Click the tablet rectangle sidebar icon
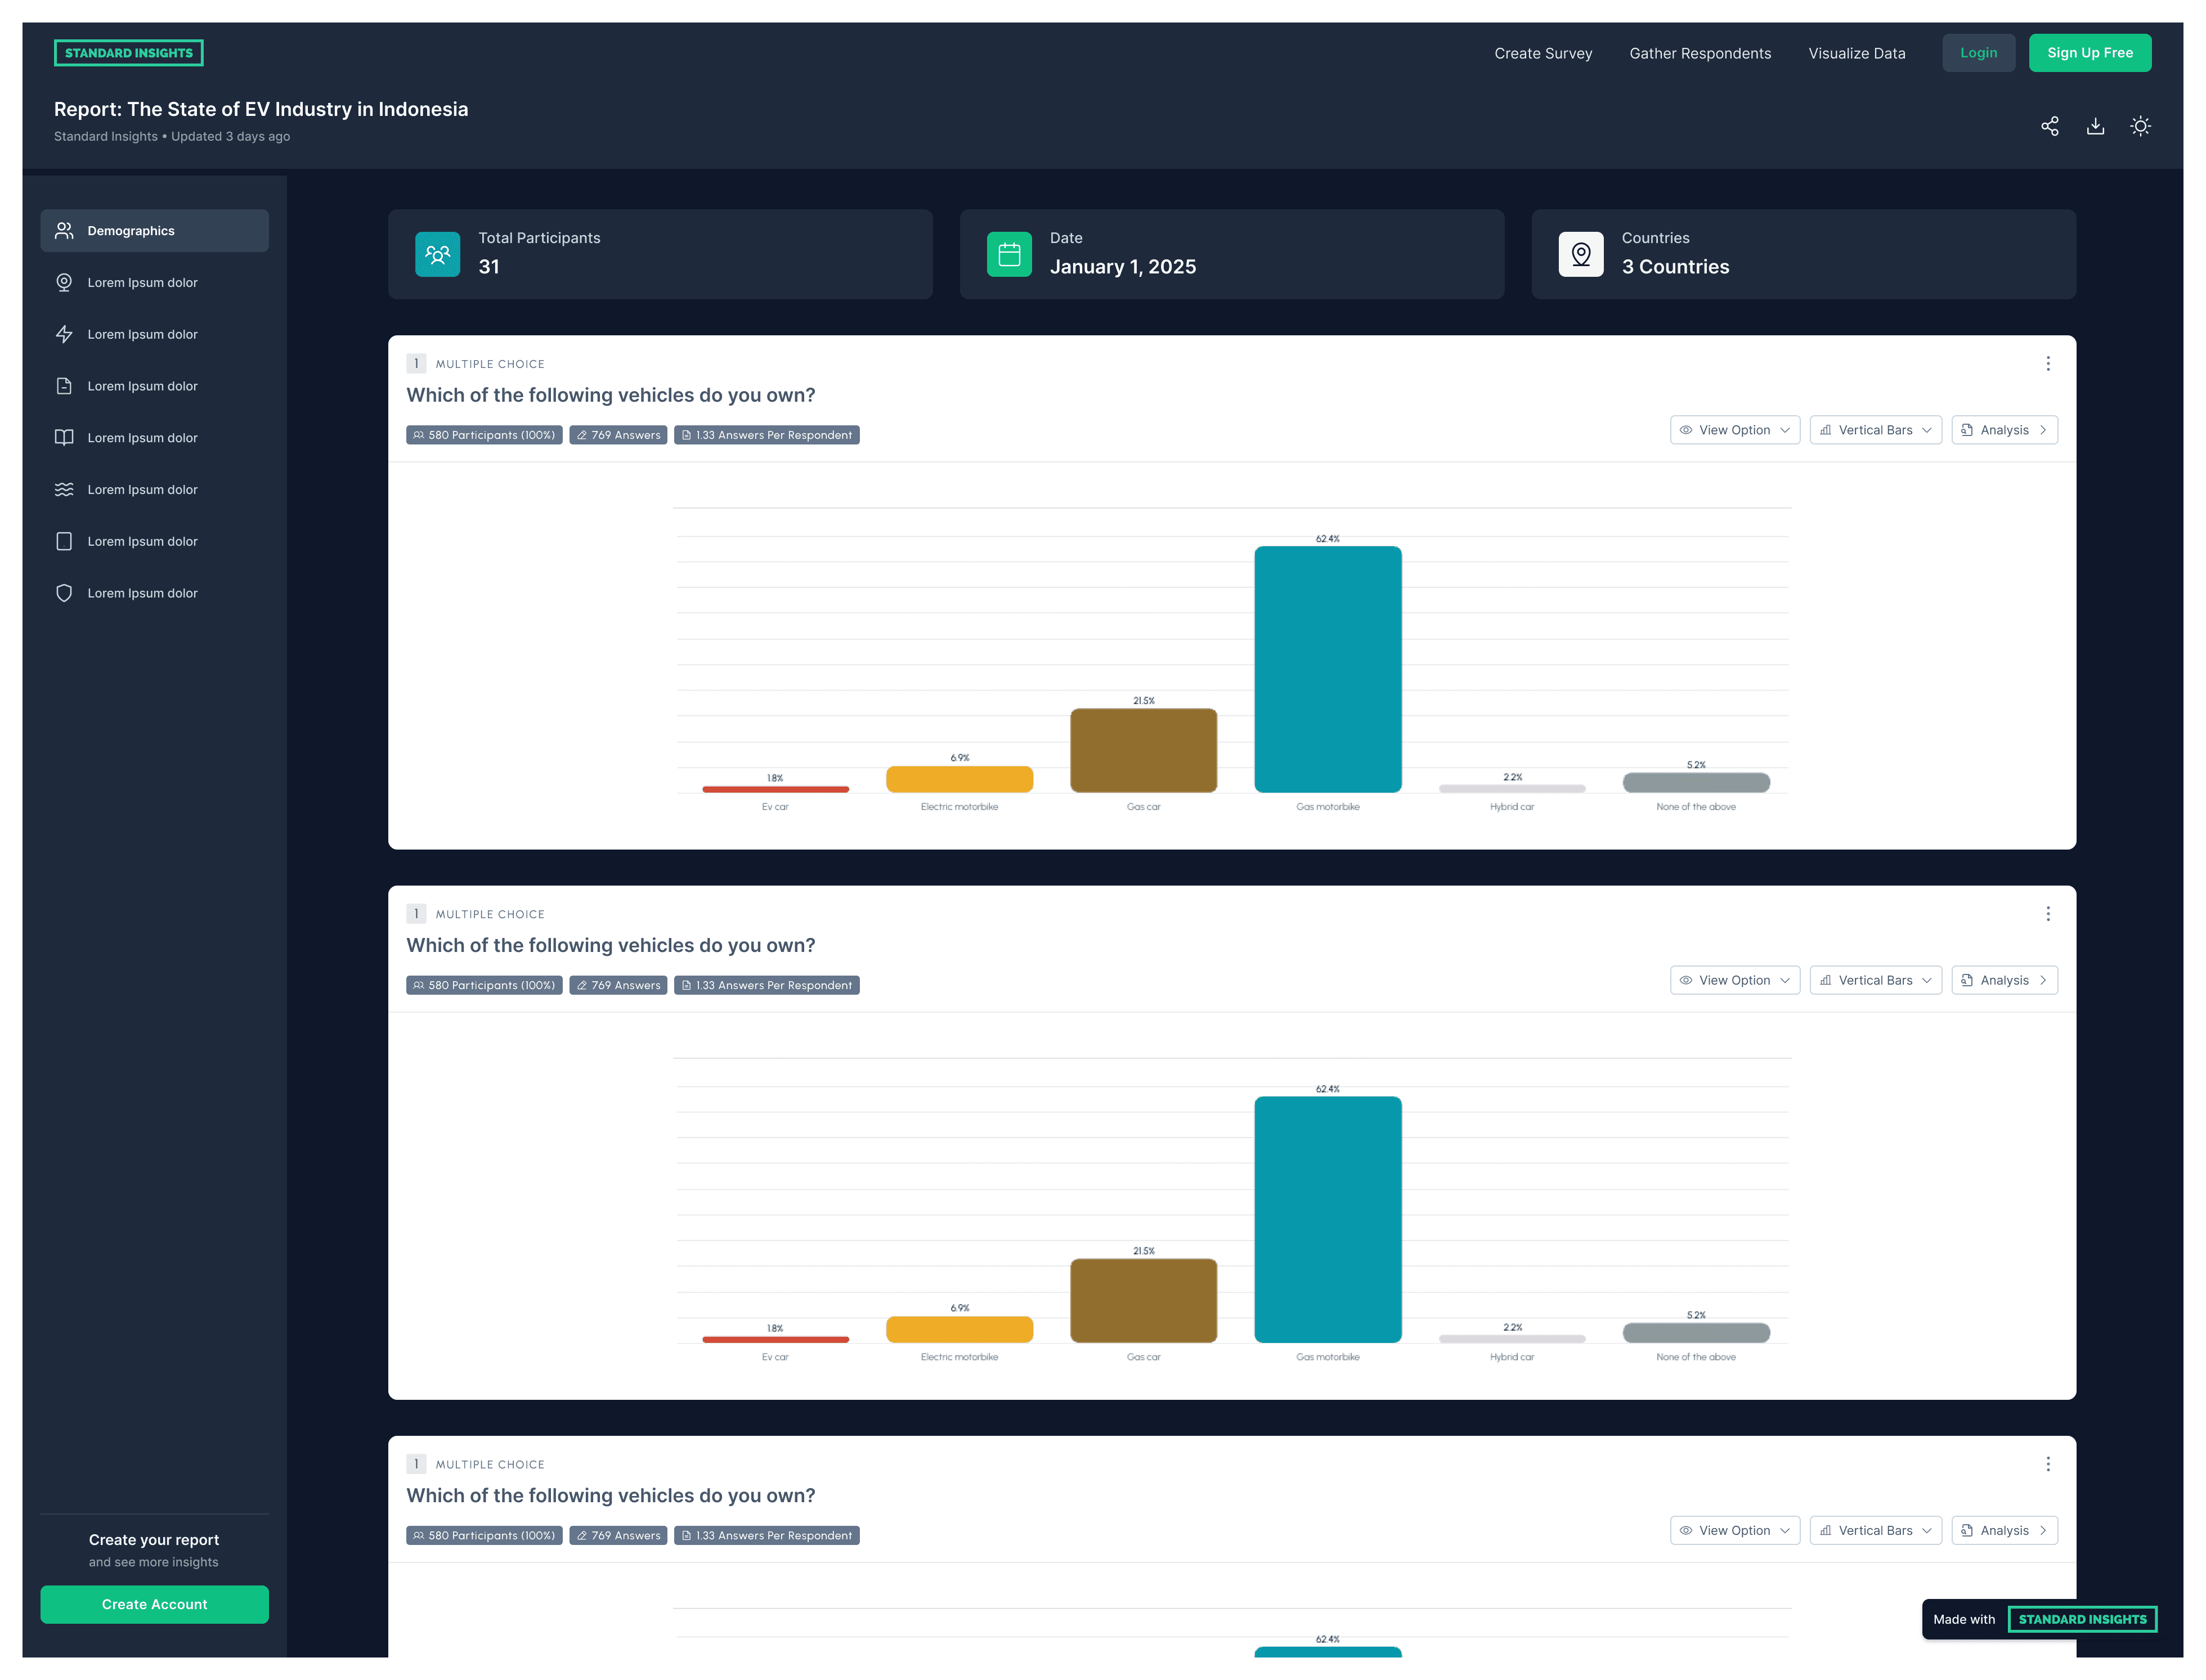The height and width of the screenshot is (1680, 2206). tap(64, 541)
